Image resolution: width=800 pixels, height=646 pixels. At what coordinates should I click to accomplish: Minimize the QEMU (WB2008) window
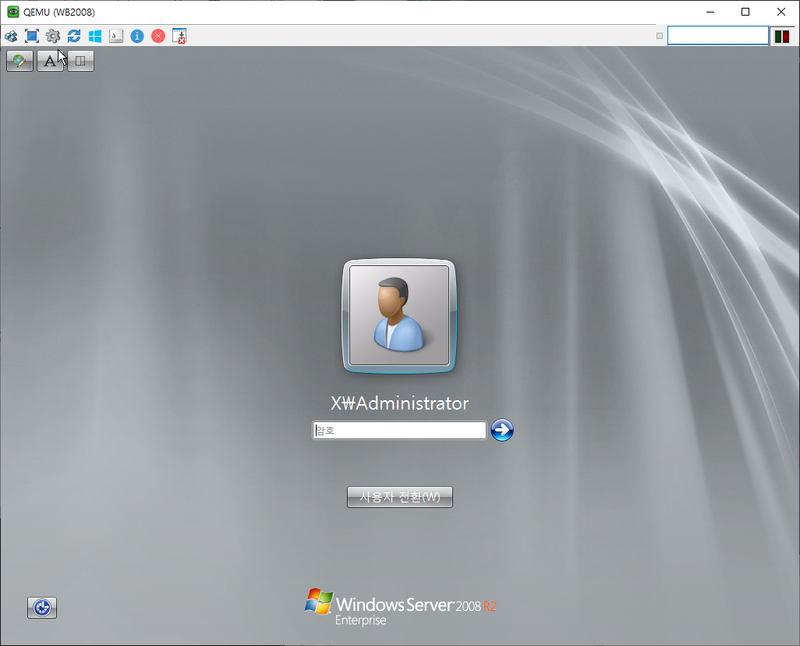tap(710, 12)
